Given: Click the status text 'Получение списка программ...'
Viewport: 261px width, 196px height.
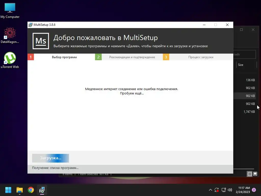Looking at the screenshot, I should click(55, 168).
